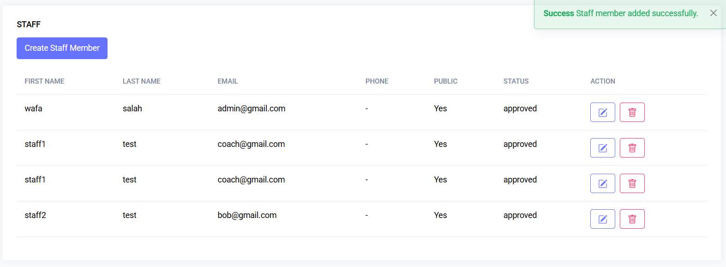Edit the first staff1 test entry
Image resolution: width=726 pixels, height=267 pixels.
point(602,148)
